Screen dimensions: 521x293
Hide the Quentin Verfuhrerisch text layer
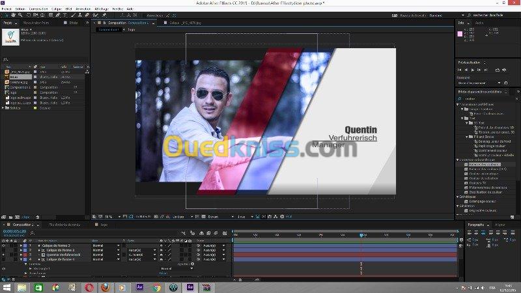tap(4, 255)
